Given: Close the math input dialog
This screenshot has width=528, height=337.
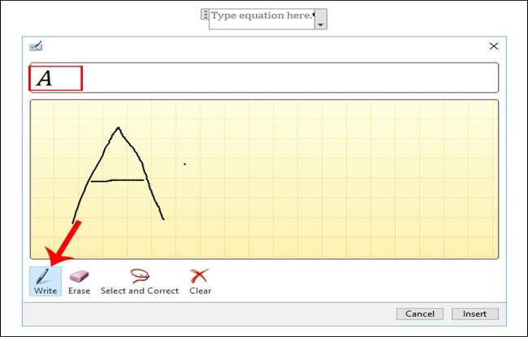Looking at the screenshot, I should click(x=493, y=47).
